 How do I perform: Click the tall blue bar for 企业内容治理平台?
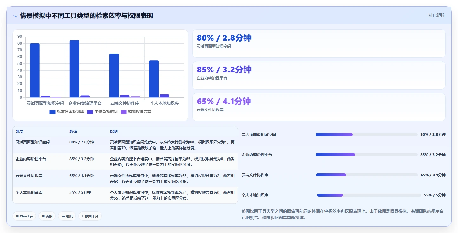click(x=75, y=69)
